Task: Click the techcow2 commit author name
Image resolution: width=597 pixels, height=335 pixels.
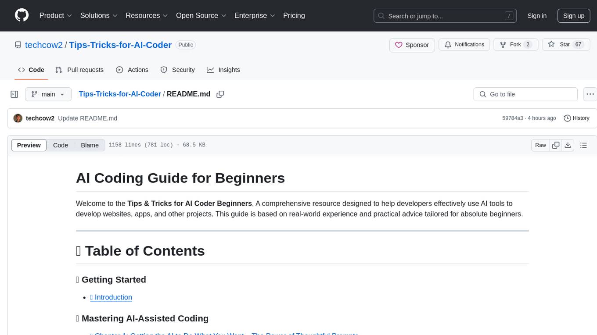Action: [x=40, y=118]
